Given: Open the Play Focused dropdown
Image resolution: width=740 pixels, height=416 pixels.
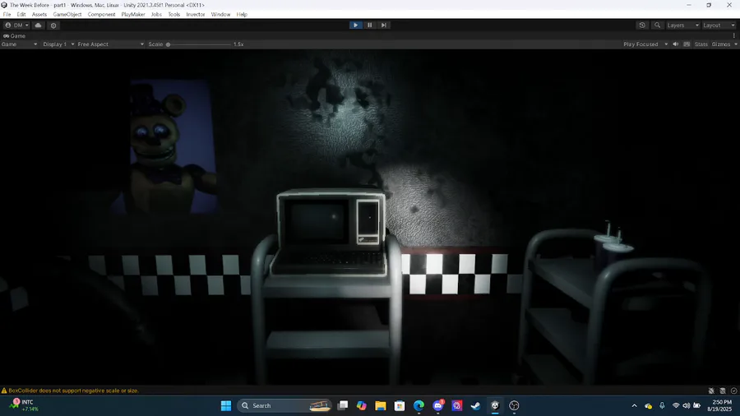Looking at the screenshot, I should 645,44.
